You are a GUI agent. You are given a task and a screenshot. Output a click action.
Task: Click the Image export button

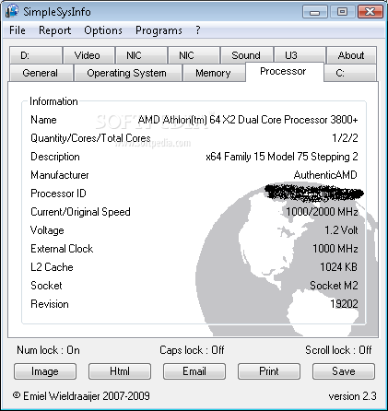point(45,371)
